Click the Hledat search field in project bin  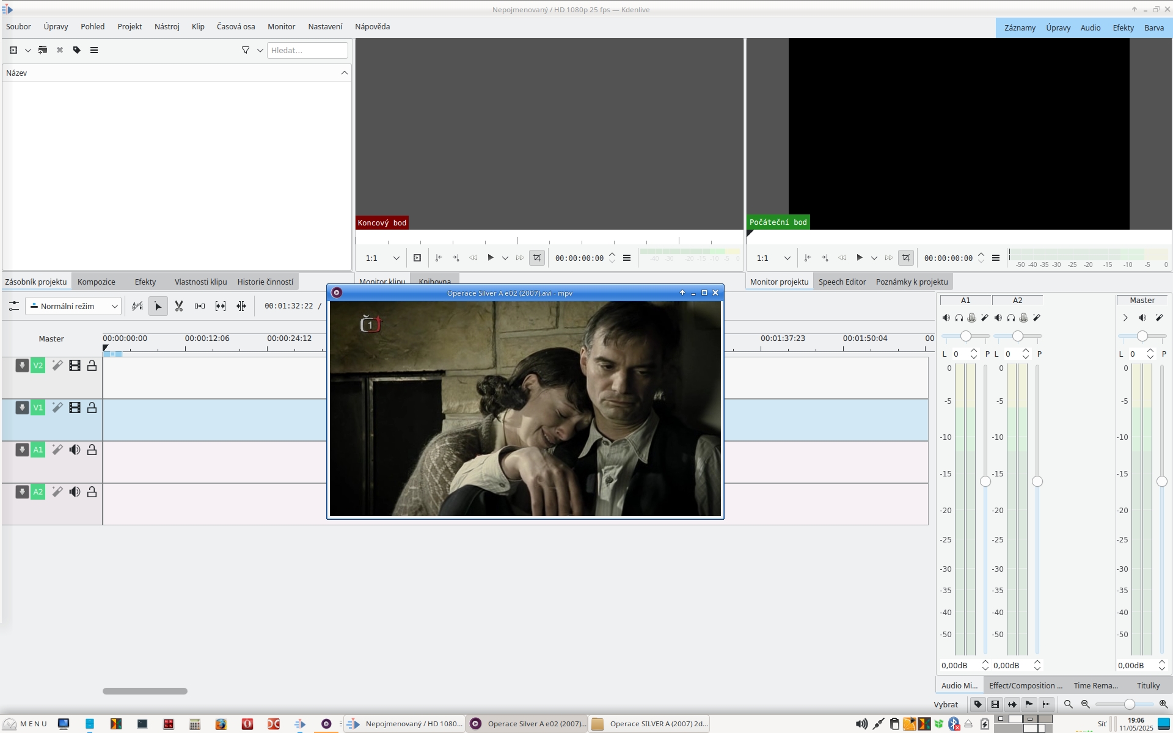click(307, 50)
